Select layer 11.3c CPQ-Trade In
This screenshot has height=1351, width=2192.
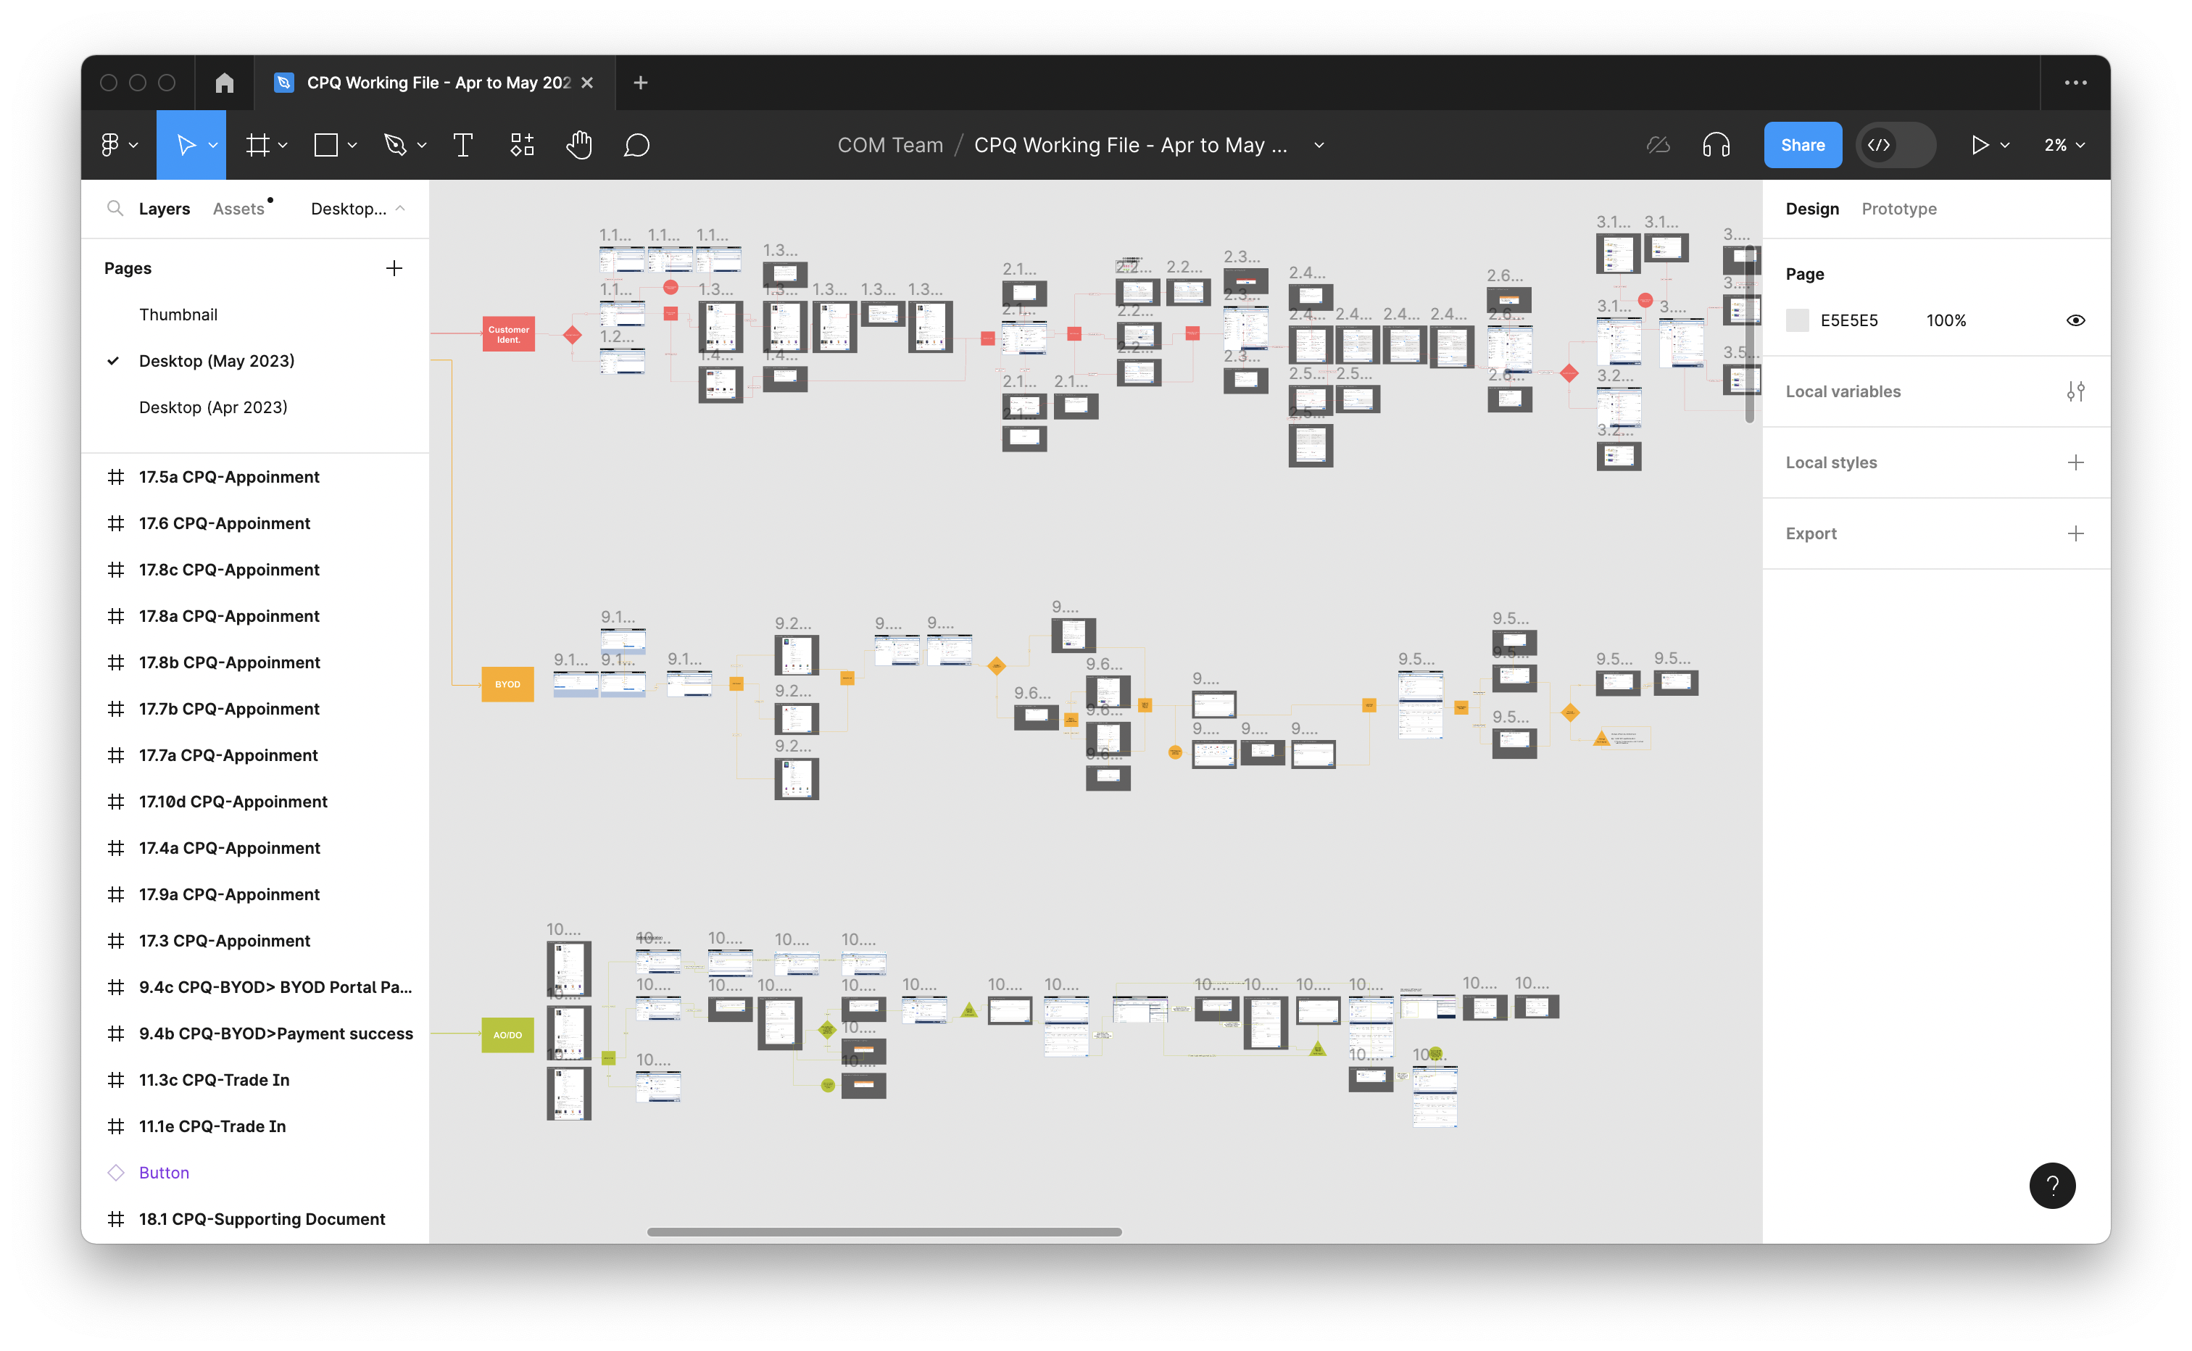click(x=254, y=1079)
